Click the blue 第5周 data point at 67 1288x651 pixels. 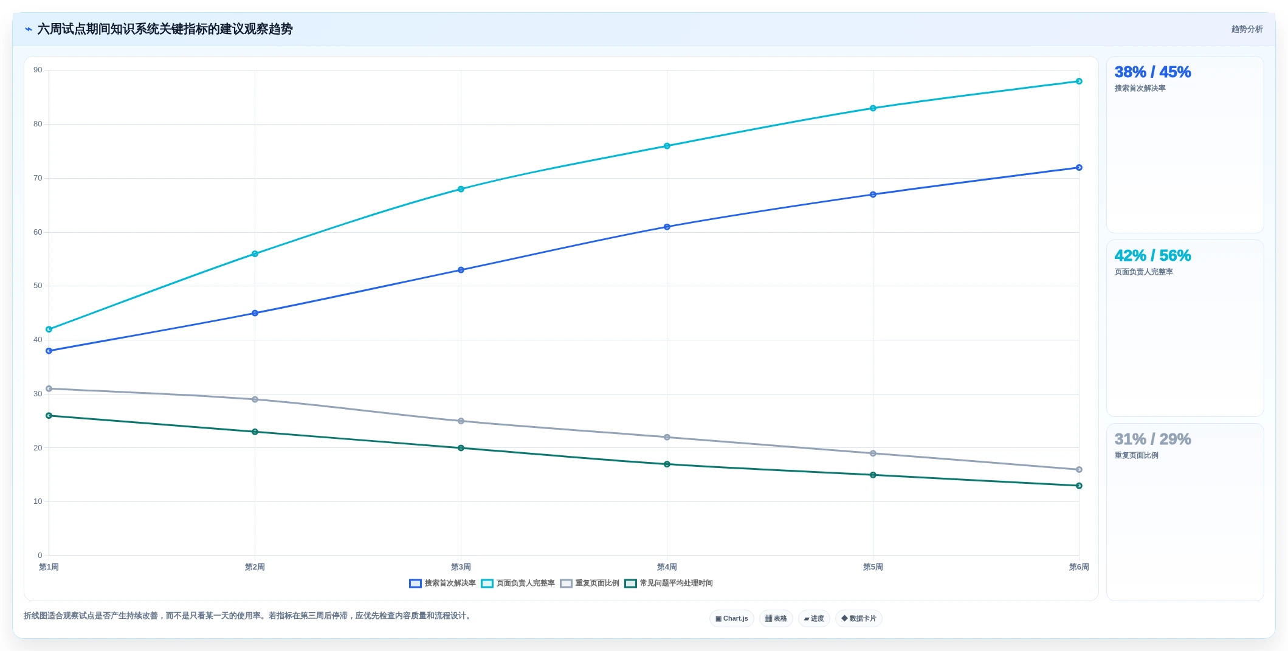coord(873,195)
